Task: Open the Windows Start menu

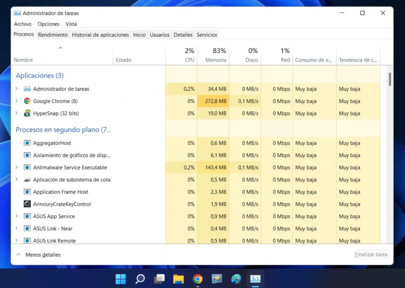Action: click(x=121, y=279)
